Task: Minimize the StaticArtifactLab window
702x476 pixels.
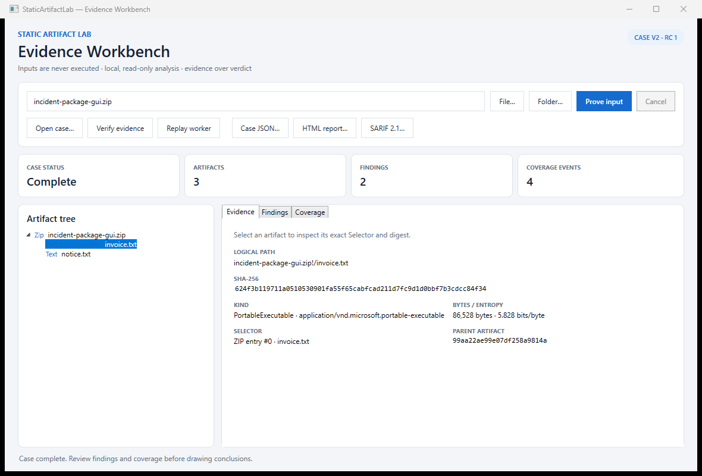Action: pos(629,9)
